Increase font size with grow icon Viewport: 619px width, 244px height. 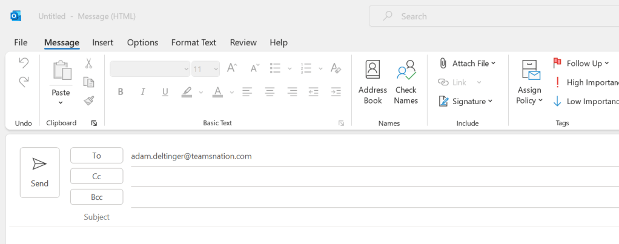coord(231,68)
